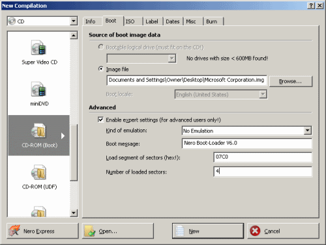326x245 pixels.
Task: Select the Image file radio button
Action: [101, 69]
